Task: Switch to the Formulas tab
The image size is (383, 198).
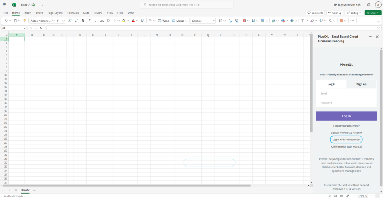Action: pyautogui.click(x=73, y=13)
